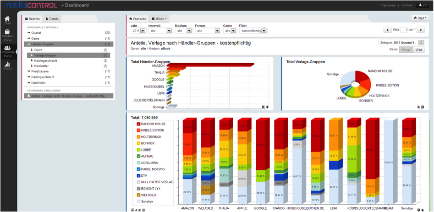Image resolution: width=434 pixels, height=212 pixels.
Task: Go to the next page arrow
Action: point(421,30)
